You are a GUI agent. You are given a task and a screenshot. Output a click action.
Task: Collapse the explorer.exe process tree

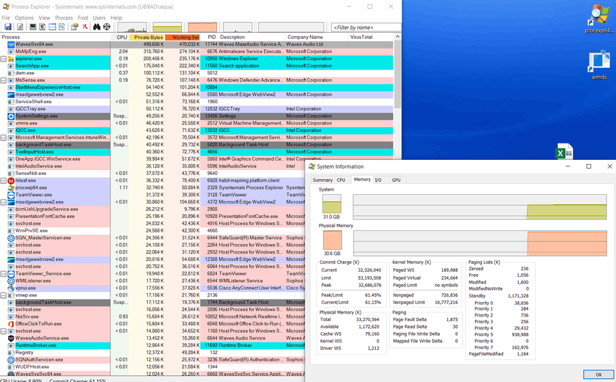(3, 59)
